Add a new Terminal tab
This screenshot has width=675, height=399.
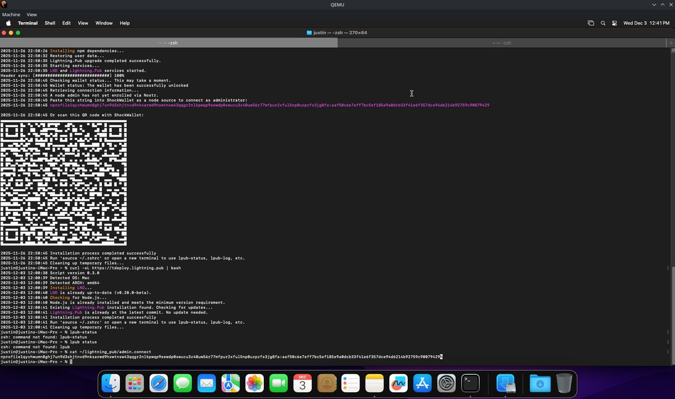click(670, 43)
